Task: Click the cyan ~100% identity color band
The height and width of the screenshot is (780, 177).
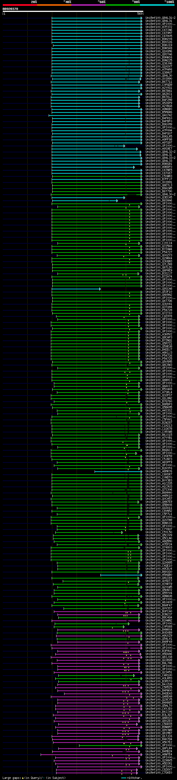Action: [157, 5]
